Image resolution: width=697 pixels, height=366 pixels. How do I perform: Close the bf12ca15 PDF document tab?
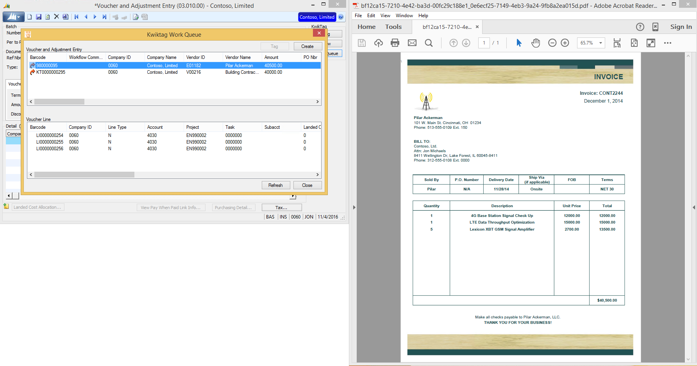point(477,27)
